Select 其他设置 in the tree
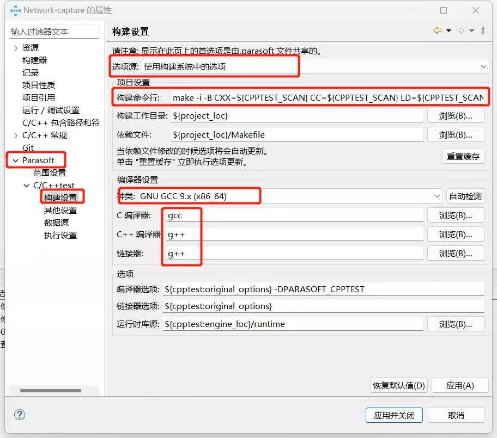 pyautogui.click(x=60, y=211)
